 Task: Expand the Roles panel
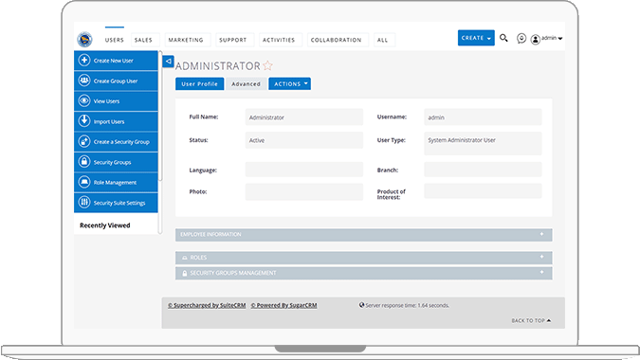364,258
